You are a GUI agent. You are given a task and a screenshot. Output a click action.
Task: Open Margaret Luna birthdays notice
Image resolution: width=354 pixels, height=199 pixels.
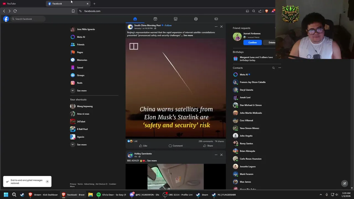pyautogui.click(x=256, y=59)
